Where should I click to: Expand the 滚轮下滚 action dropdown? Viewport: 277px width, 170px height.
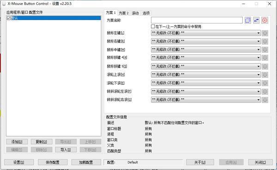coord(206,83)
